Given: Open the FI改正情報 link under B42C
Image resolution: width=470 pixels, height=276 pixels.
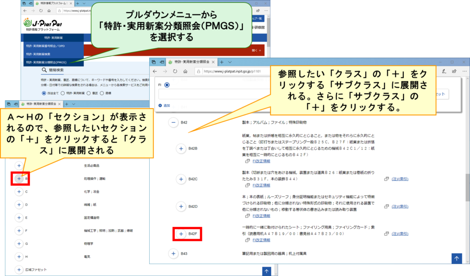Looking at the screenshot, I should pyautogui.click(x=260, y=185).
